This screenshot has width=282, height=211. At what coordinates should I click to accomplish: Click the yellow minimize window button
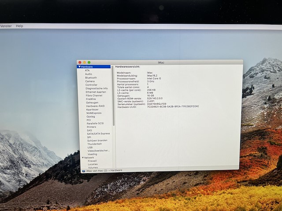click(x=85, y=62)
